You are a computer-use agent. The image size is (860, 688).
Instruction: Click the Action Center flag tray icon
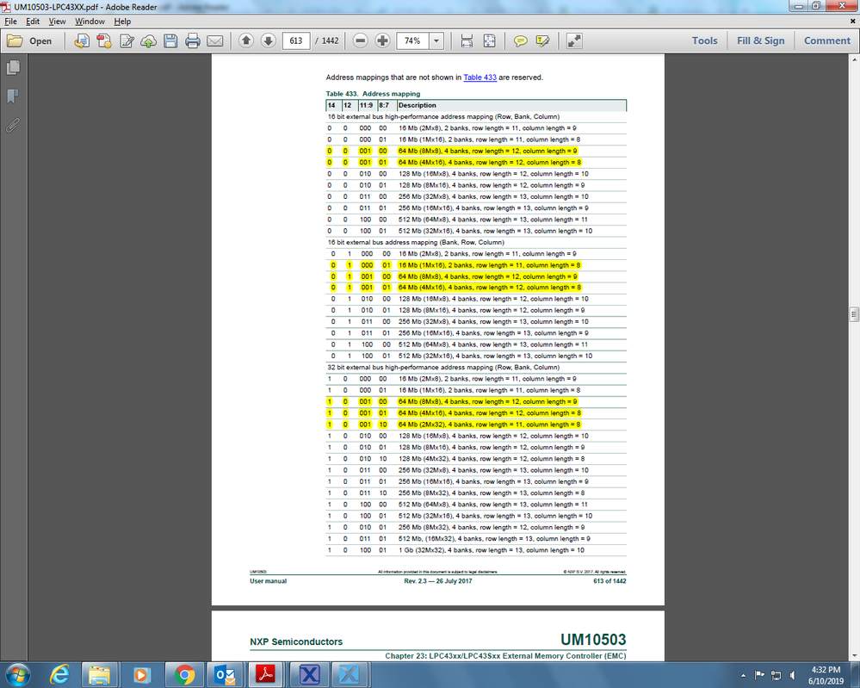click(x=759, y=675)
